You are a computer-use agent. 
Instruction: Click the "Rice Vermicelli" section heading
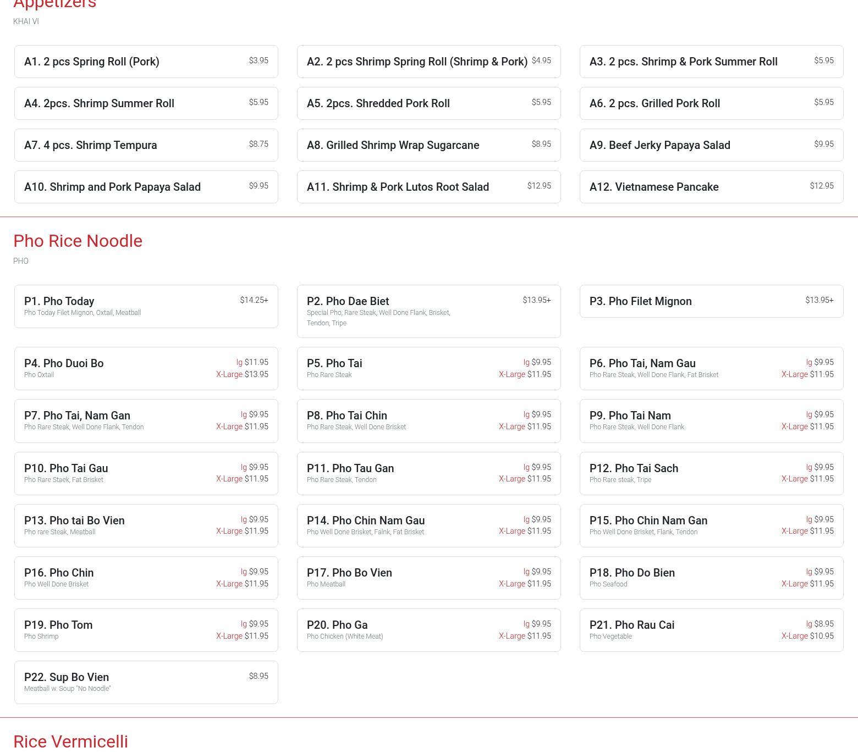pos(70,741)
